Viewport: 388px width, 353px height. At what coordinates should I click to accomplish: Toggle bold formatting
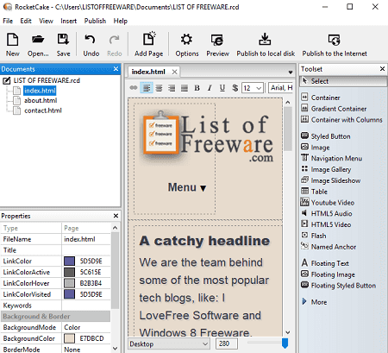coord(197,88)
